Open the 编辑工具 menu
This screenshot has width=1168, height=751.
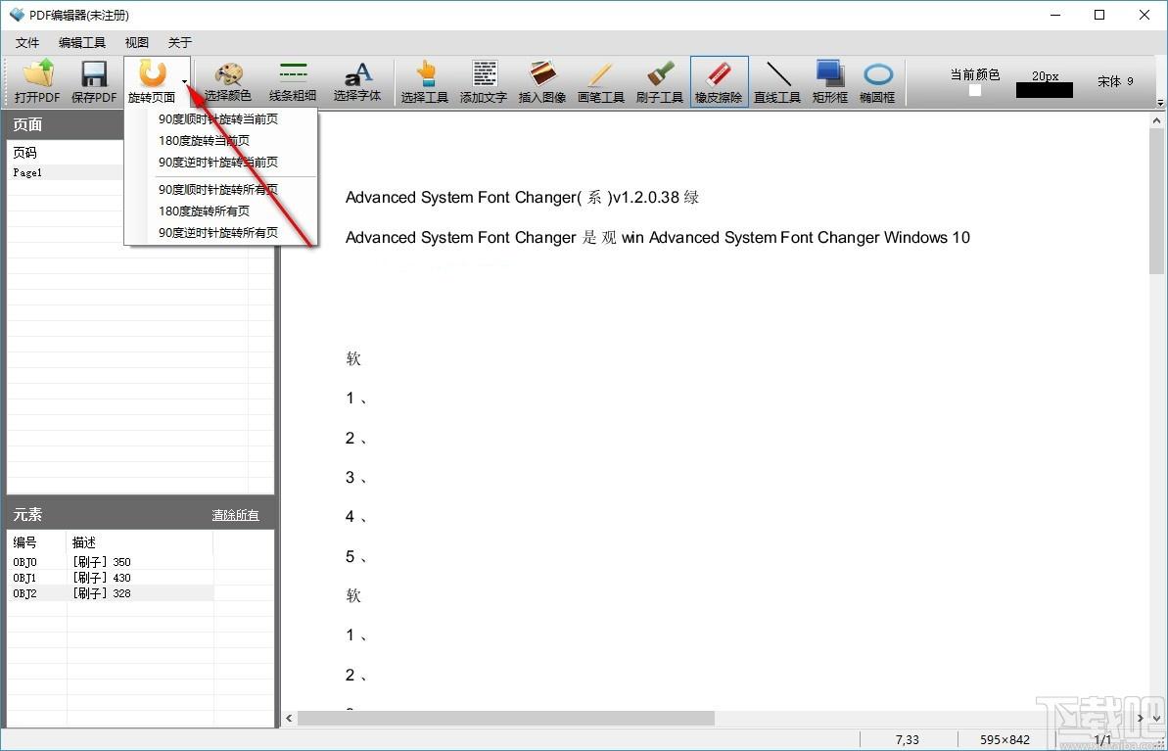click(x=82, y=42)
